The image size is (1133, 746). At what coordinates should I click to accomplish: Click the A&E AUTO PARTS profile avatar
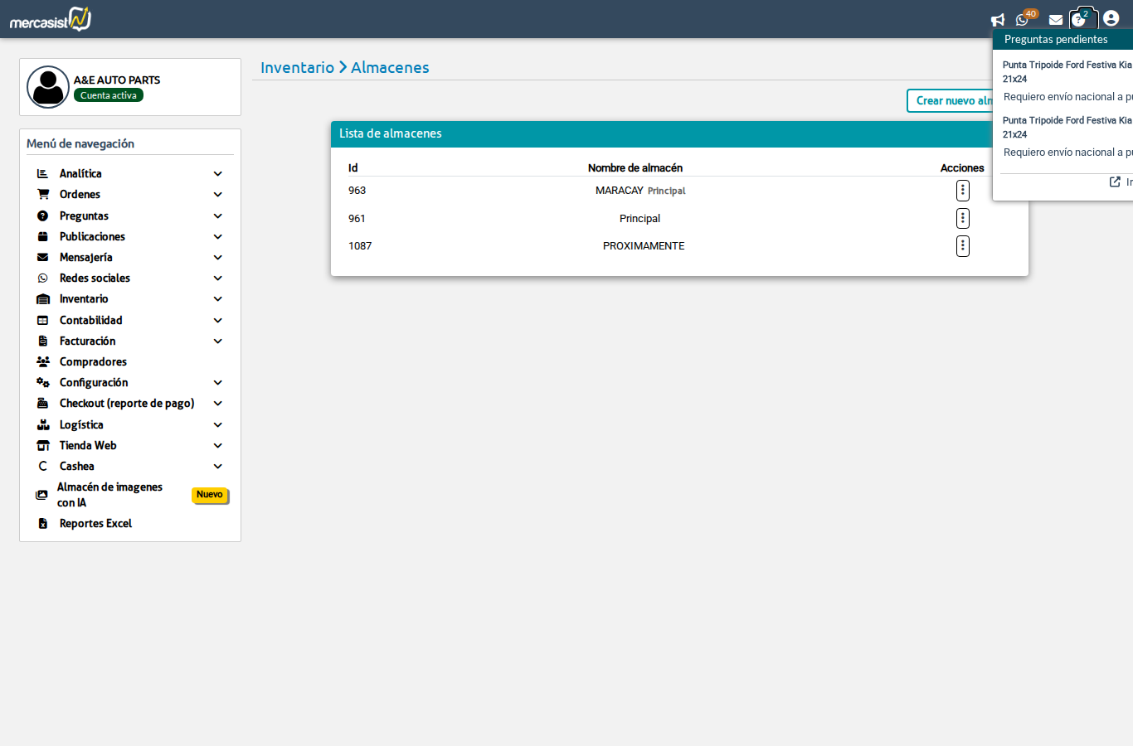pos(48,87)
